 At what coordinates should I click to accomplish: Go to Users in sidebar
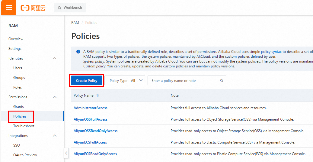pos(18,68)
